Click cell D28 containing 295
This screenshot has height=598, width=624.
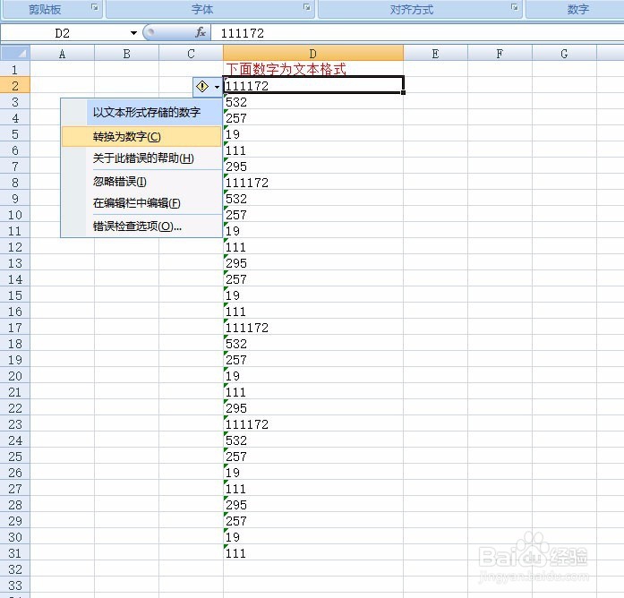(313, 505)
